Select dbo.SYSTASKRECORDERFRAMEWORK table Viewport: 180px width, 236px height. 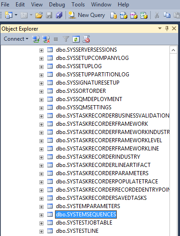pos(102,124)
